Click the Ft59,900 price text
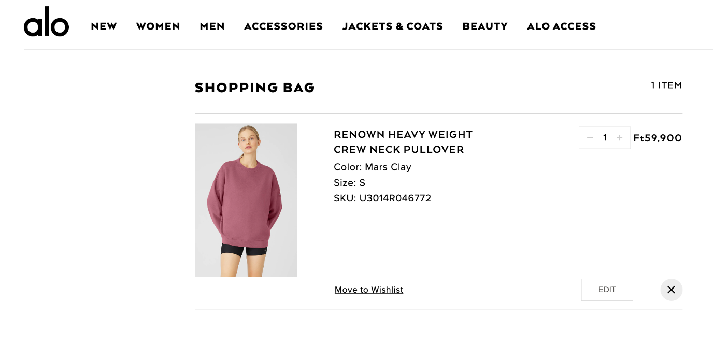714x346 pixels. (658, 138)
